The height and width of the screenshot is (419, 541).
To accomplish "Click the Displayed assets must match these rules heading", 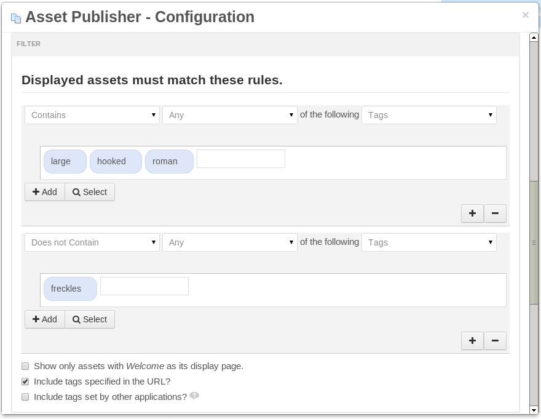I will click(x=152, y=80).
